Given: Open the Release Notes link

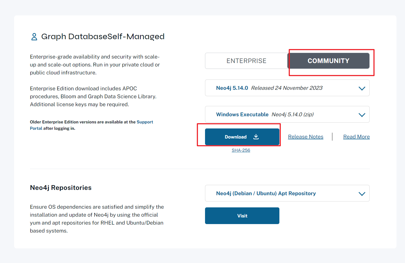Looking at the screenshot, I should 306,137.
